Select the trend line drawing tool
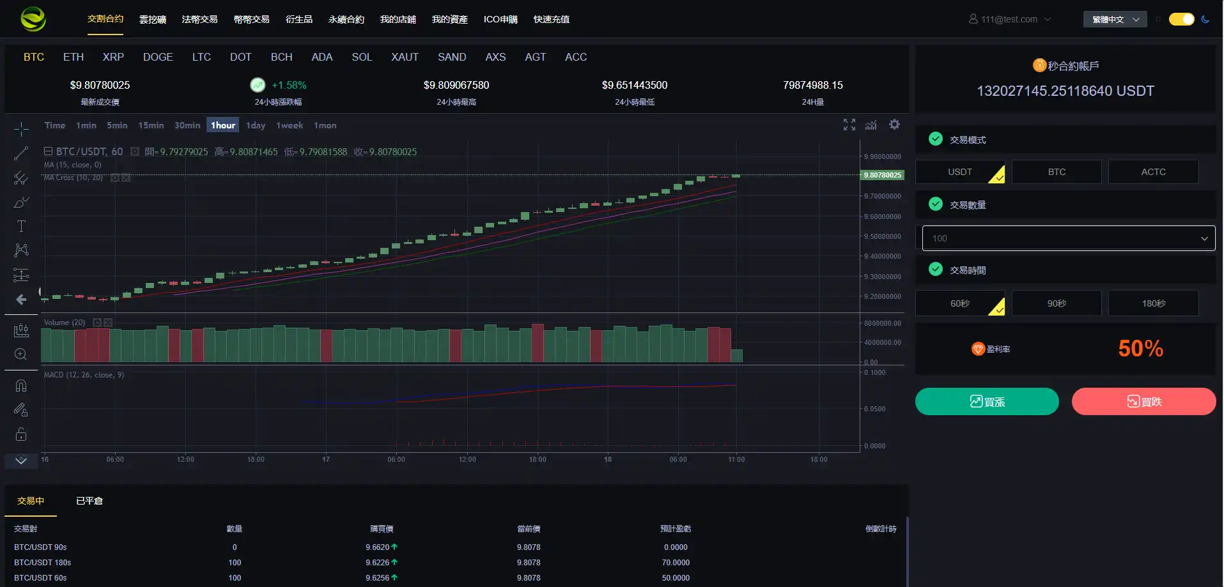The width and height of the screenshot is (1224, 587). tap(21, 153)
